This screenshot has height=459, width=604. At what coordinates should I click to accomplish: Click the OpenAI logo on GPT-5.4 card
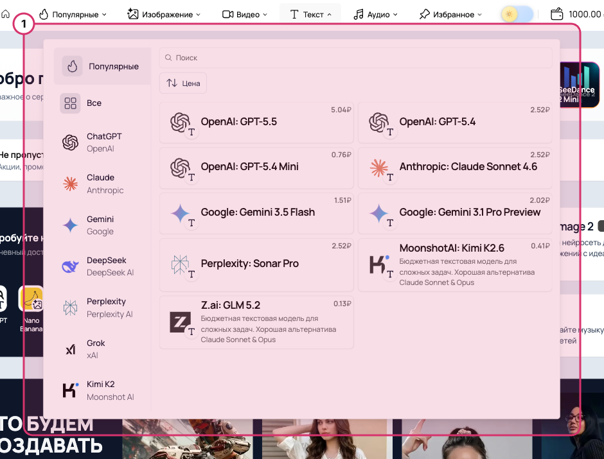coord(379,123)
